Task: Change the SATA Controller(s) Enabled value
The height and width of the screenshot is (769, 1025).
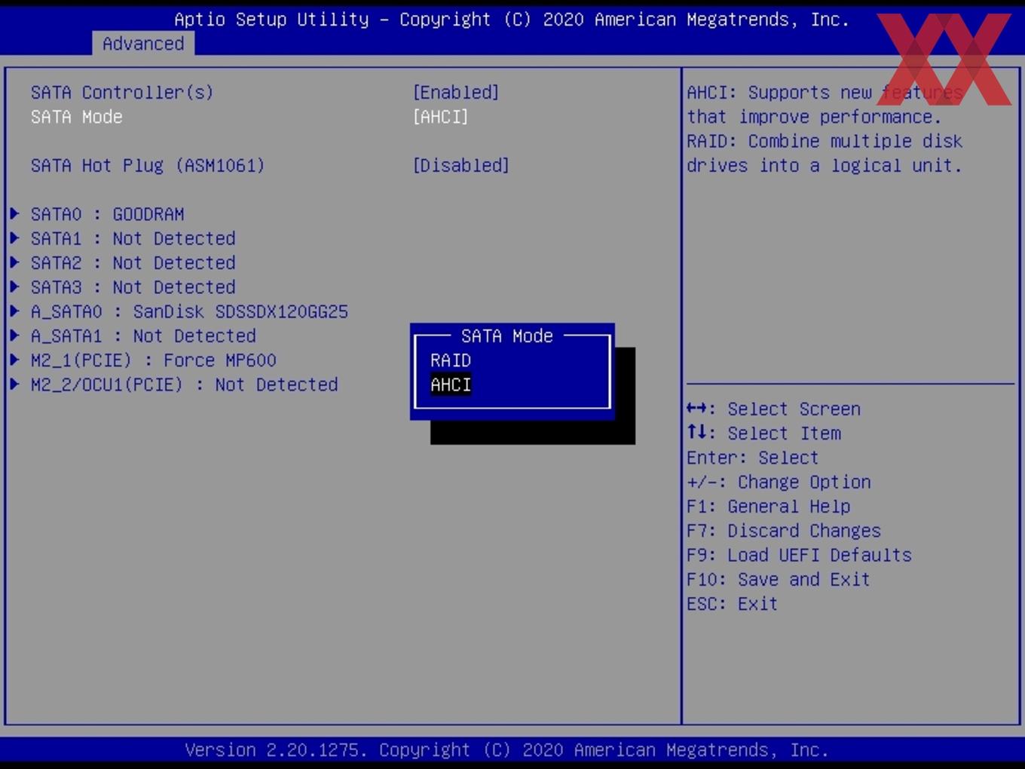Action: (x=456, y=92)
